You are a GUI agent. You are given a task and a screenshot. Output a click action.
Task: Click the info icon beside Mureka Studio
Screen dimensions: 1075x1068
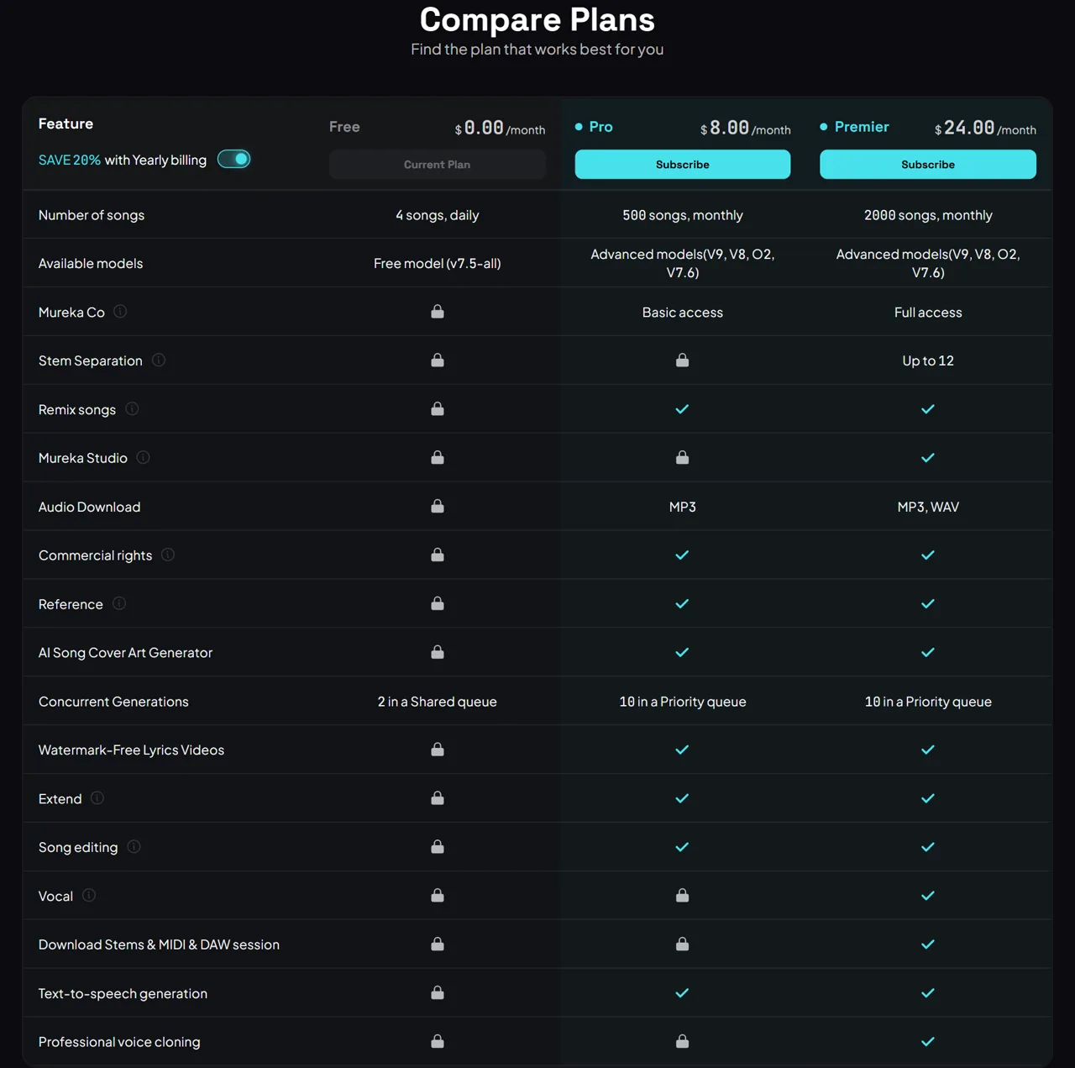[x=144, y=458]
